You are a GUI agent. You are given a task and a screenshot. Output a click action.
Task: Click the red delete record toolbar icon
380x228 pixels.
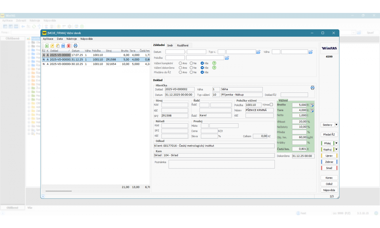(69, 46)
